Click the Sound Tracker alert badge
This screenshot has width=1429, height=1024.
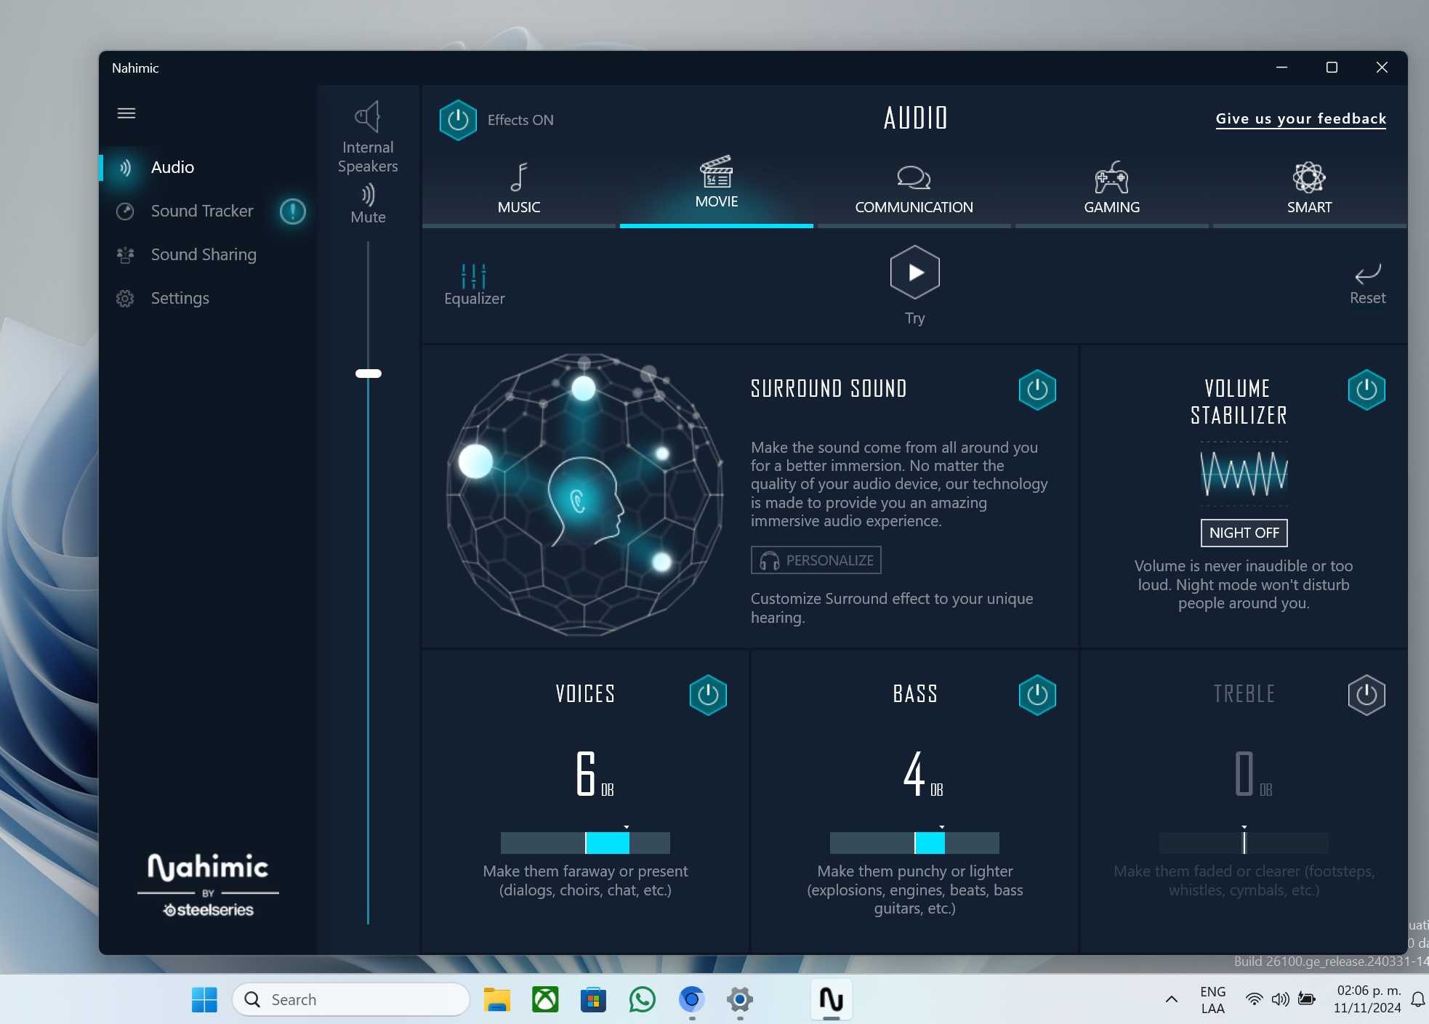[293, 211]
